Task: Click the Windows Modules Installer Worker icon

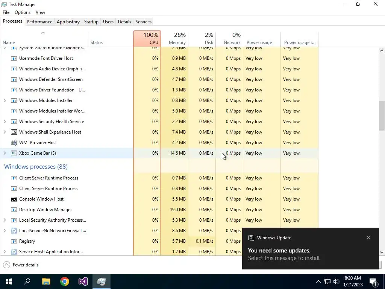Action: point(14,111)
